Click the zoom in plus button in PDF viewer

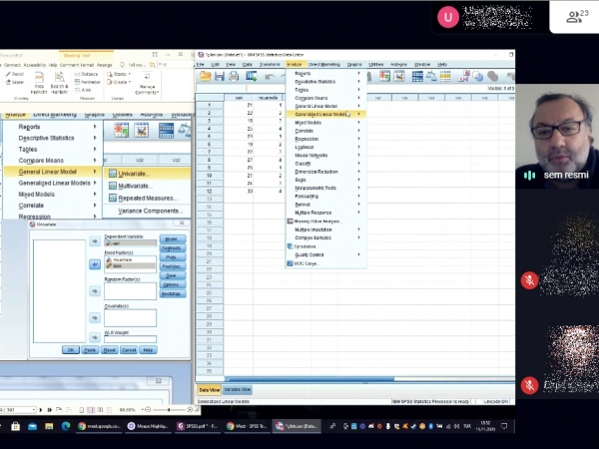190,410
